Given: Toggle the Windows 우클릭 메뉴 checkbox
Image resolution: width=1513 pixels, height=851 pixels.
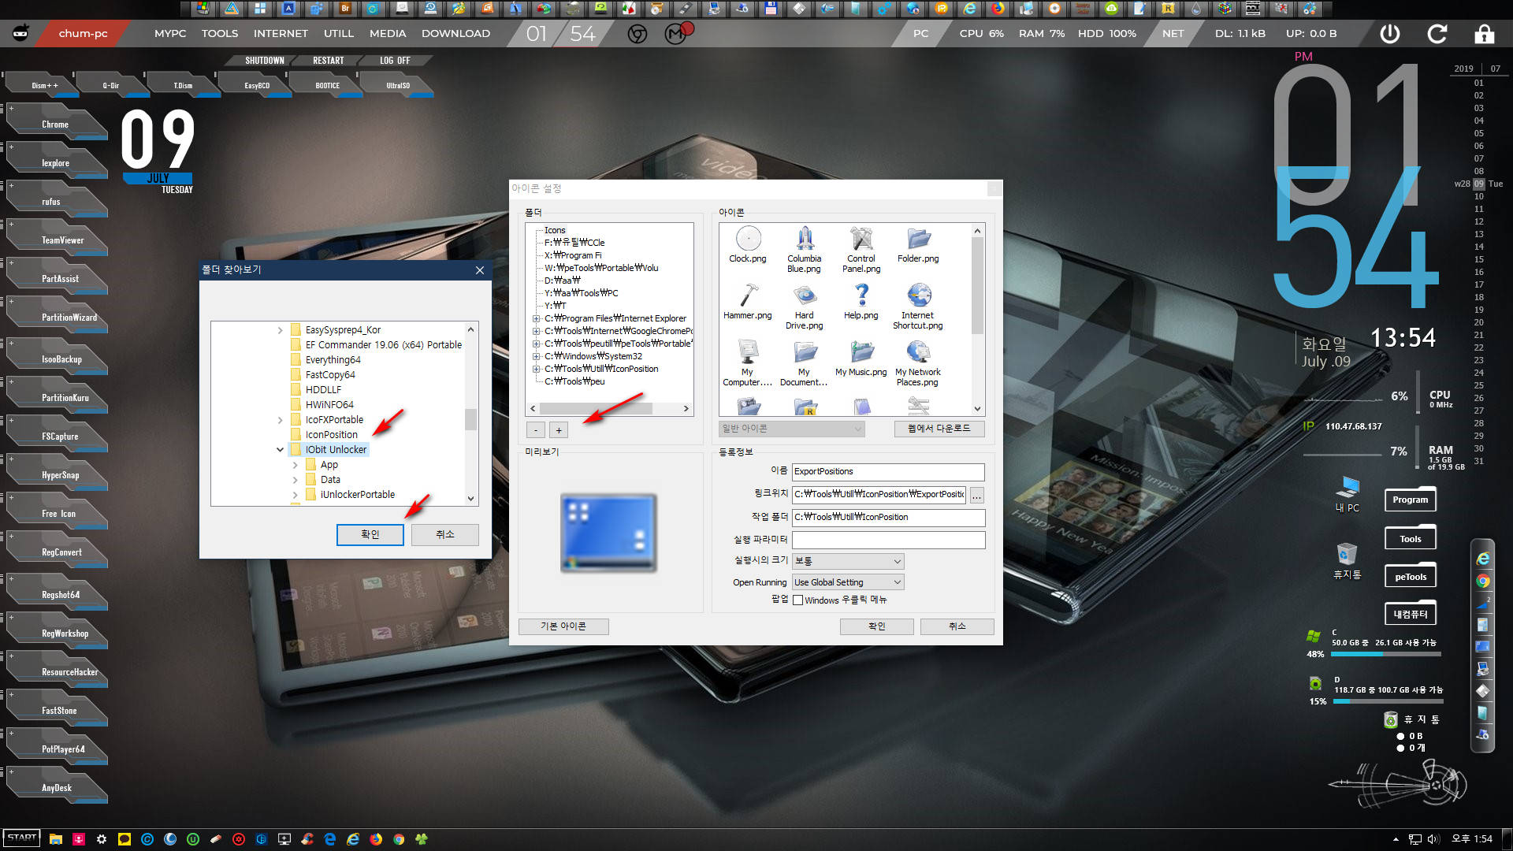Looking at the screenshot, I should coord(797,600).
